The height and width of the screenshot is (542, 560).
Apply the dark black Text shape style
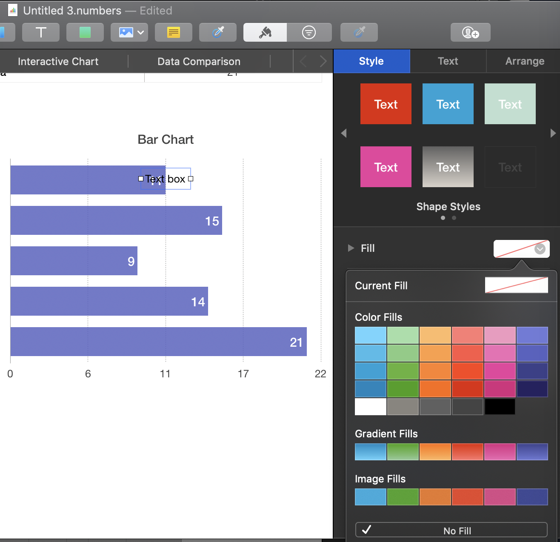click(x=510, y=167)
